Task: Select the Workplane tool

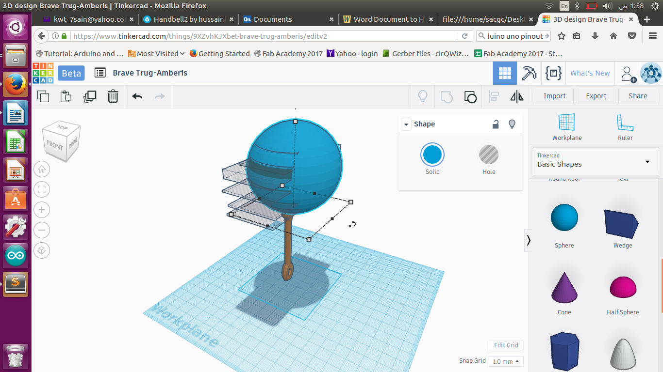Action: coord(566,127)
